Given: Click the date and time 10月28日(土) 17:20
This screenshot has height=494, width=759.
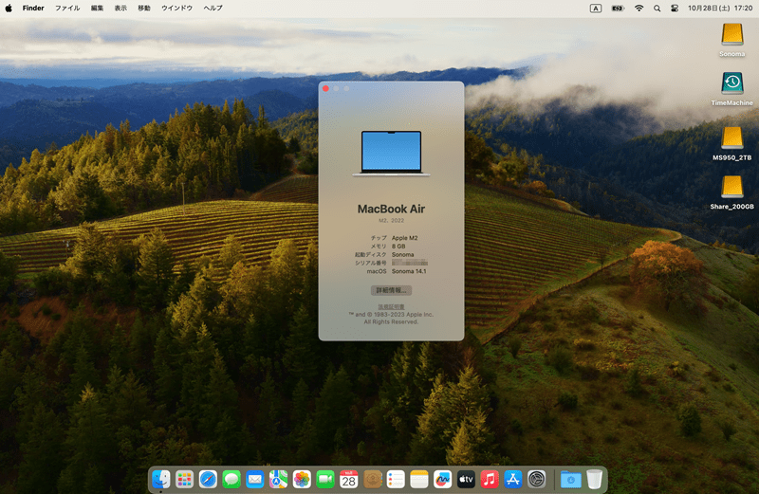Looking at the screenshot, I should [720, 9].
